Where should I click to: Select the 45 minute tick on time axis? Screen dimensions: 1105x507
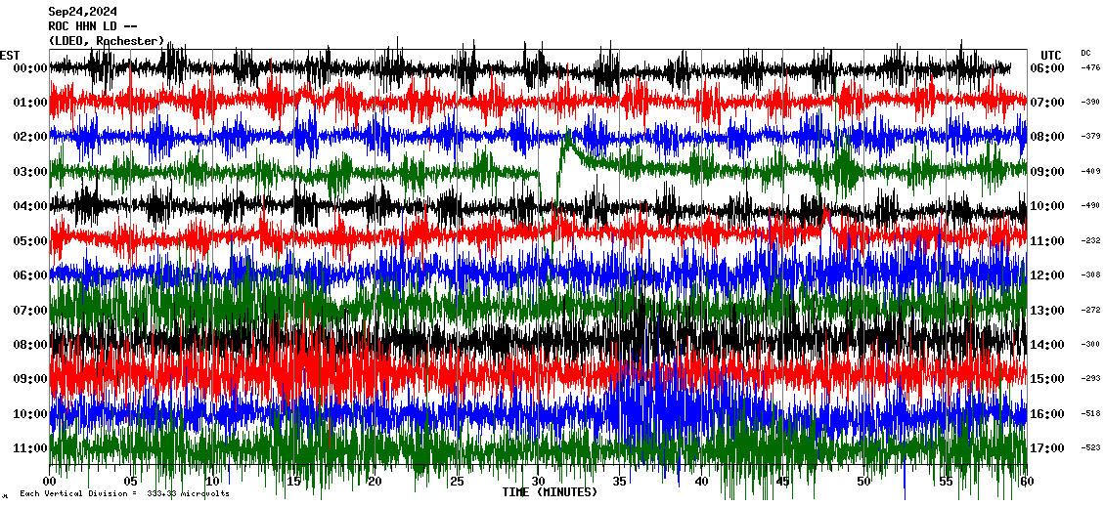click(782, 482)
